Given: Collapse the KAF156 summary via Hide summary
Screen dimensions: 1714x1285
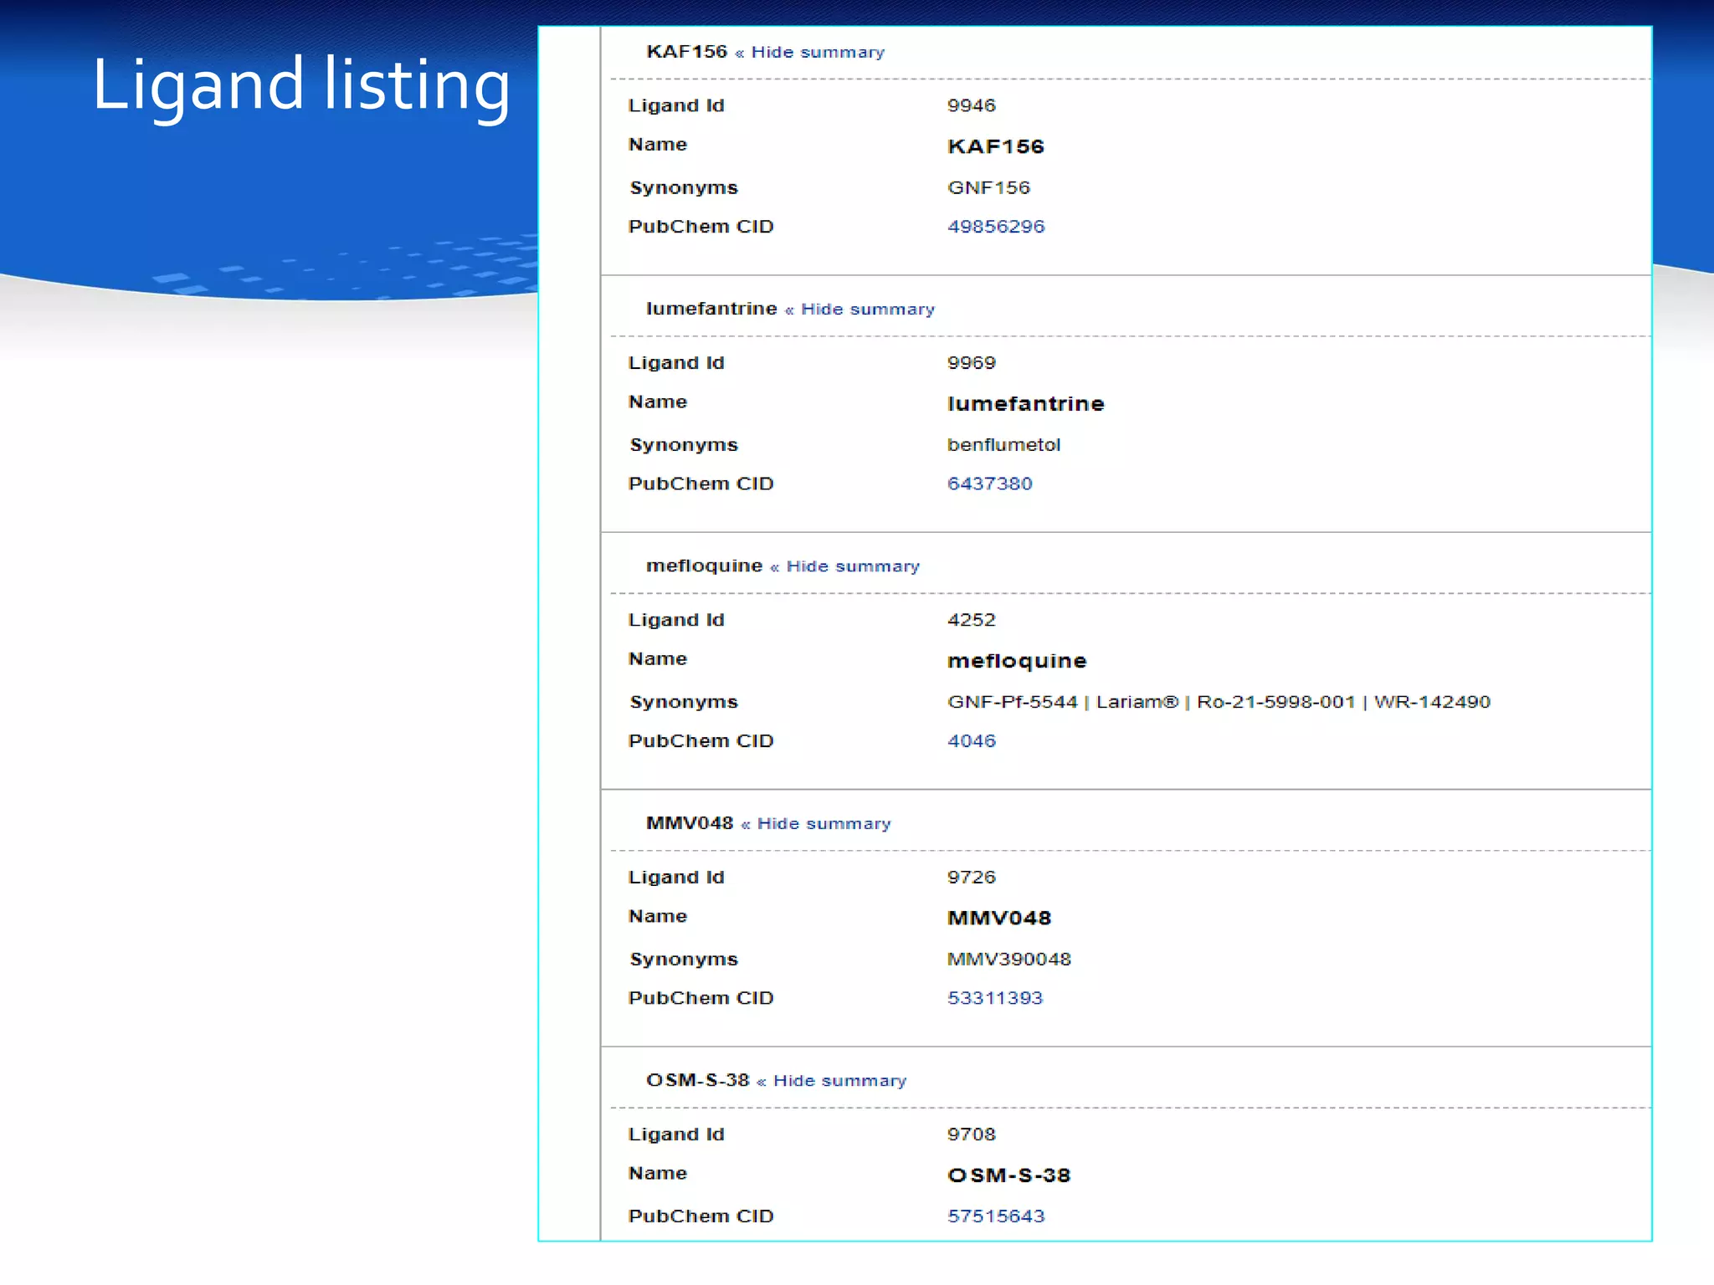Looking at the screenshot, I should click(x=817, y=53).
